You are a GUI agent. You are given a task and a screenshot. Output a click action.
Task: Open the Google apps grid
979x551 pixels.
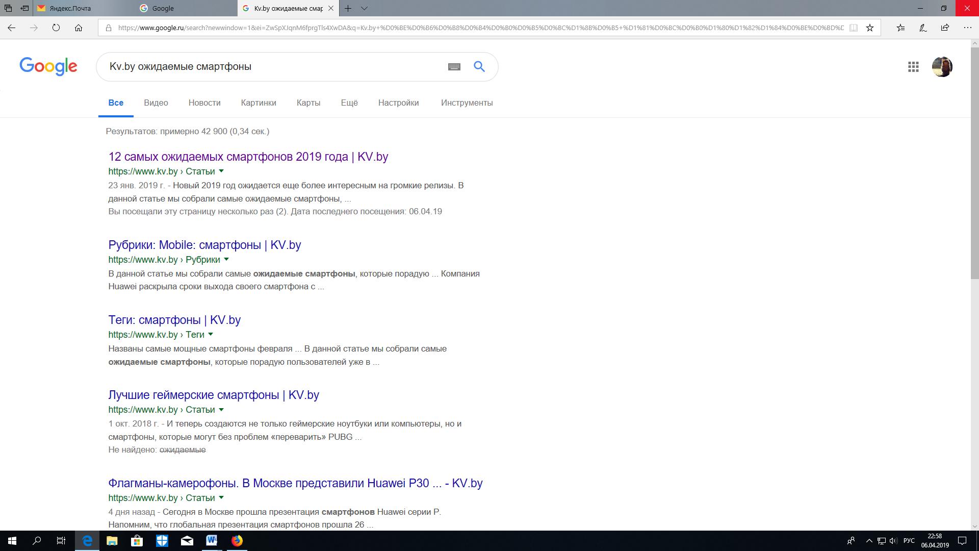coord(913,67)
